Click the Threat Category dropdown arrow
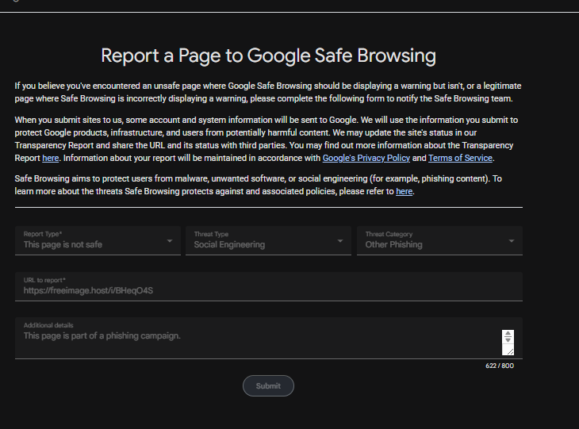The height and width of the screenshot is (429, 579). tap(512, 241)
